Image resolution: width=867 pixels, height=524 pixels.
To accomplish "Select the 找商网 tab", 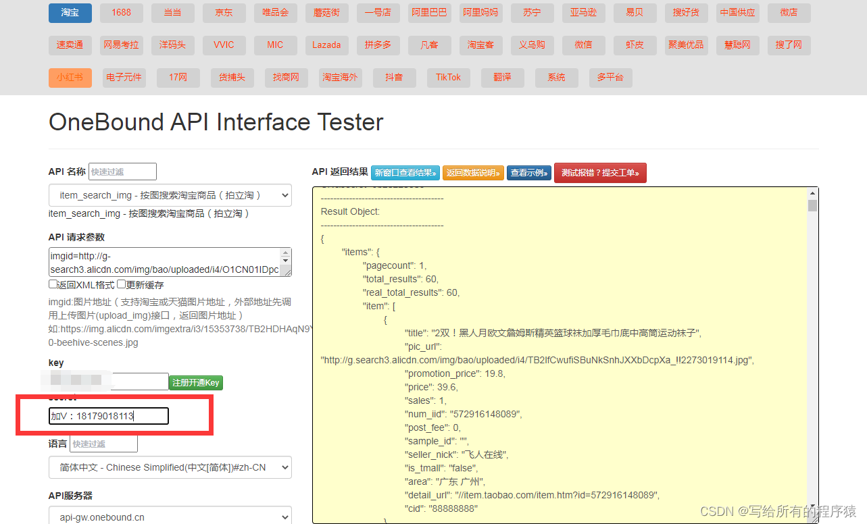I will (287, 78).
